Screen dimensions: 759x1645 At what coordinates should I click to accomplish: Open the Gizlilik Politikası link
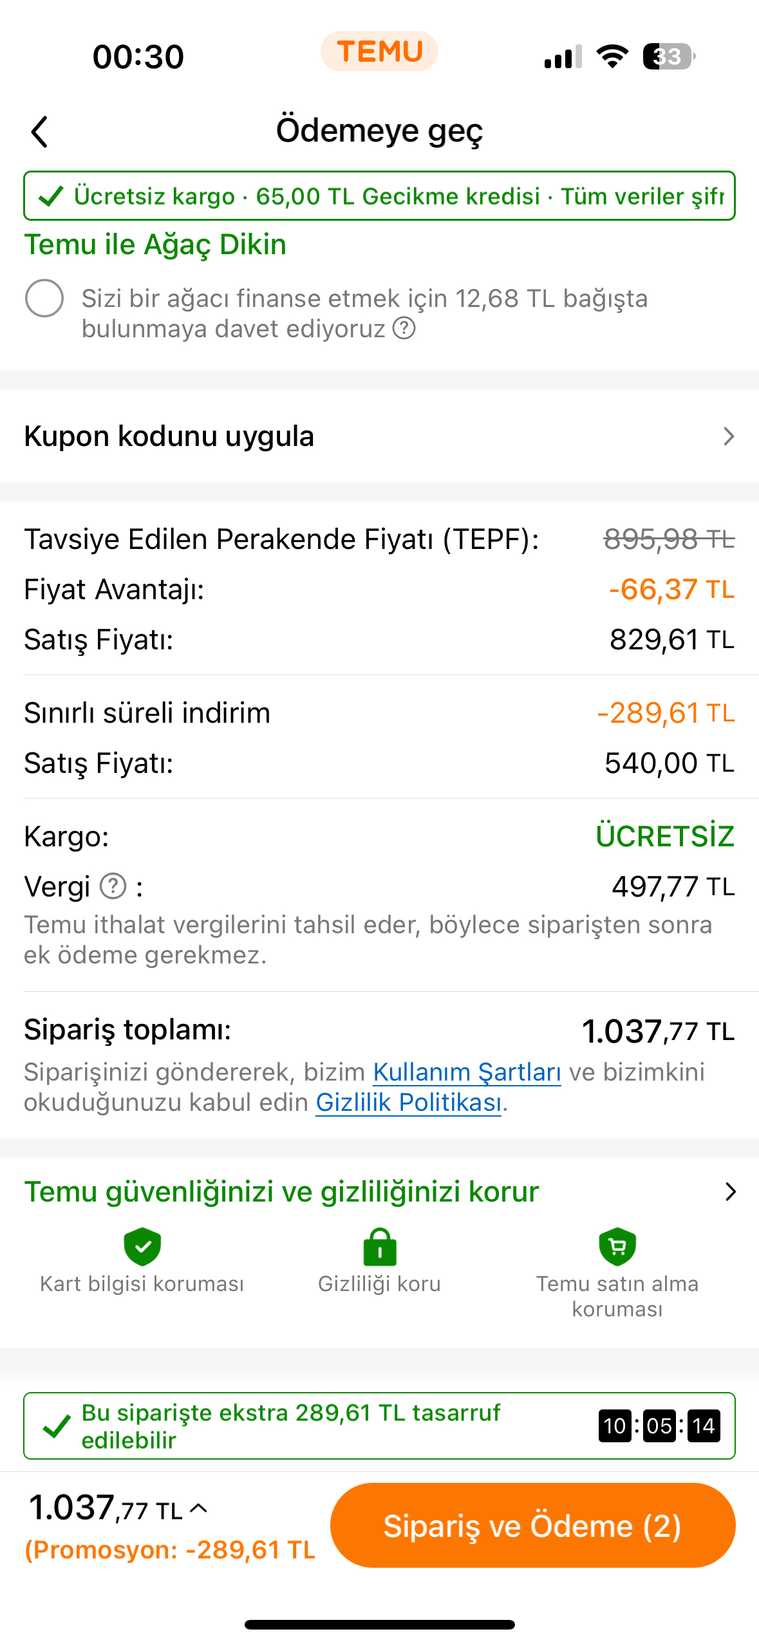(408, 1103)
